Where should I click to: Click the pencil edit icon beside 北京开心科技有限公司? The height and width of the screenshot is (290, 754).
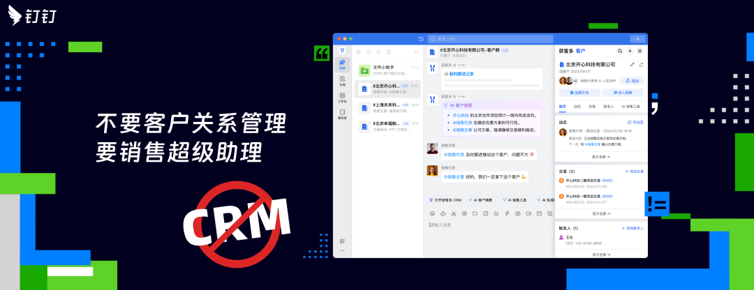pos(633,64)
